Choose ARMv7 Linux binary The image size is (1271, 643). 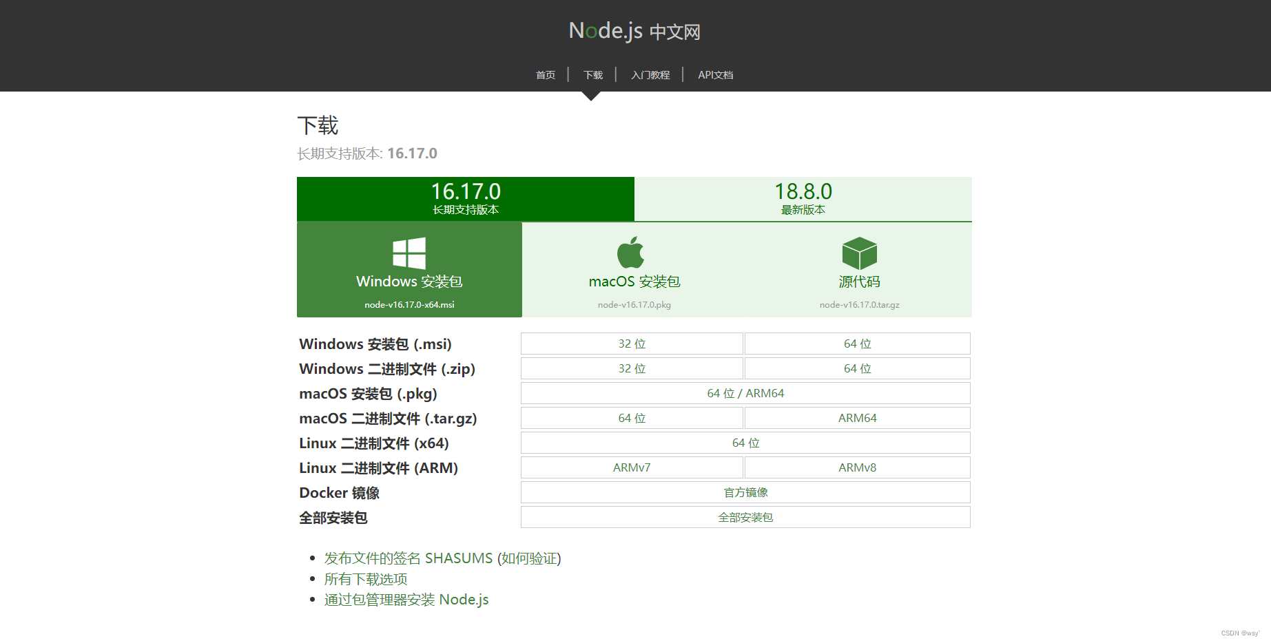pos(632,467)
